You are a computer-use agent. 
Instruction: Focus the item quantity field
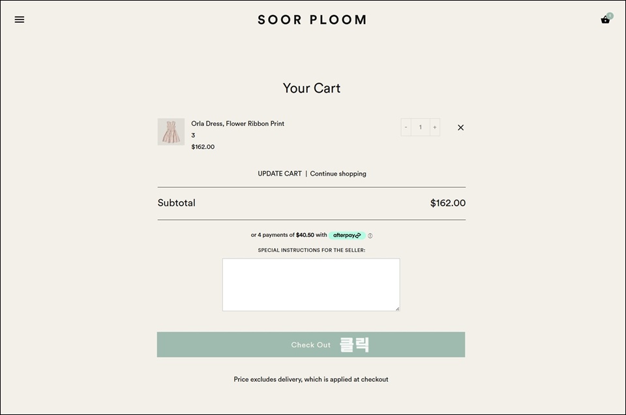coord(421,127)
